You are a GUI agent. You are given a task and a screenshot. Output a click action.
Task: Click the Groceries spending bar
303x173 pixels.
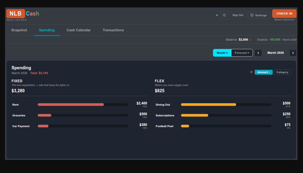83,115
